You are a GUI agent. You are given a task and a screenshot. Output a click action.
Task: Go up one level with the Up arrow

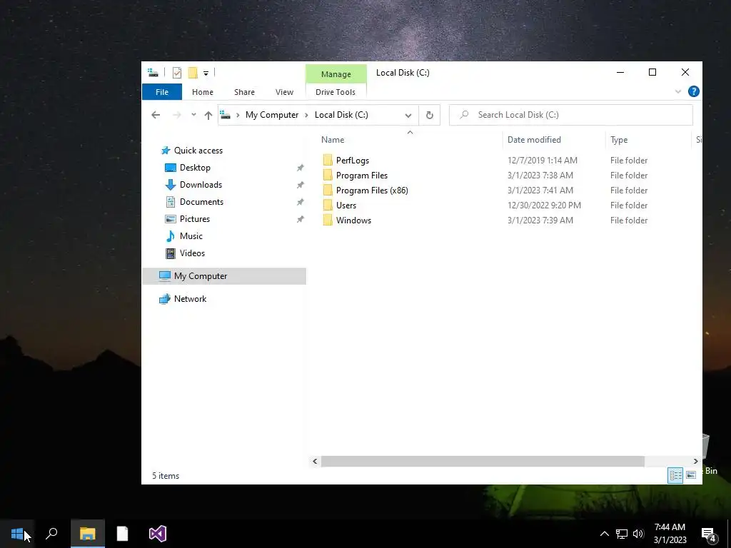208,115
